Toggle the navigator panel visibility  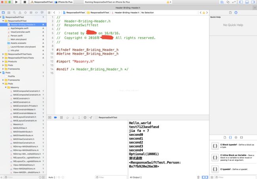pyautogui.click(x=241, y=2)
